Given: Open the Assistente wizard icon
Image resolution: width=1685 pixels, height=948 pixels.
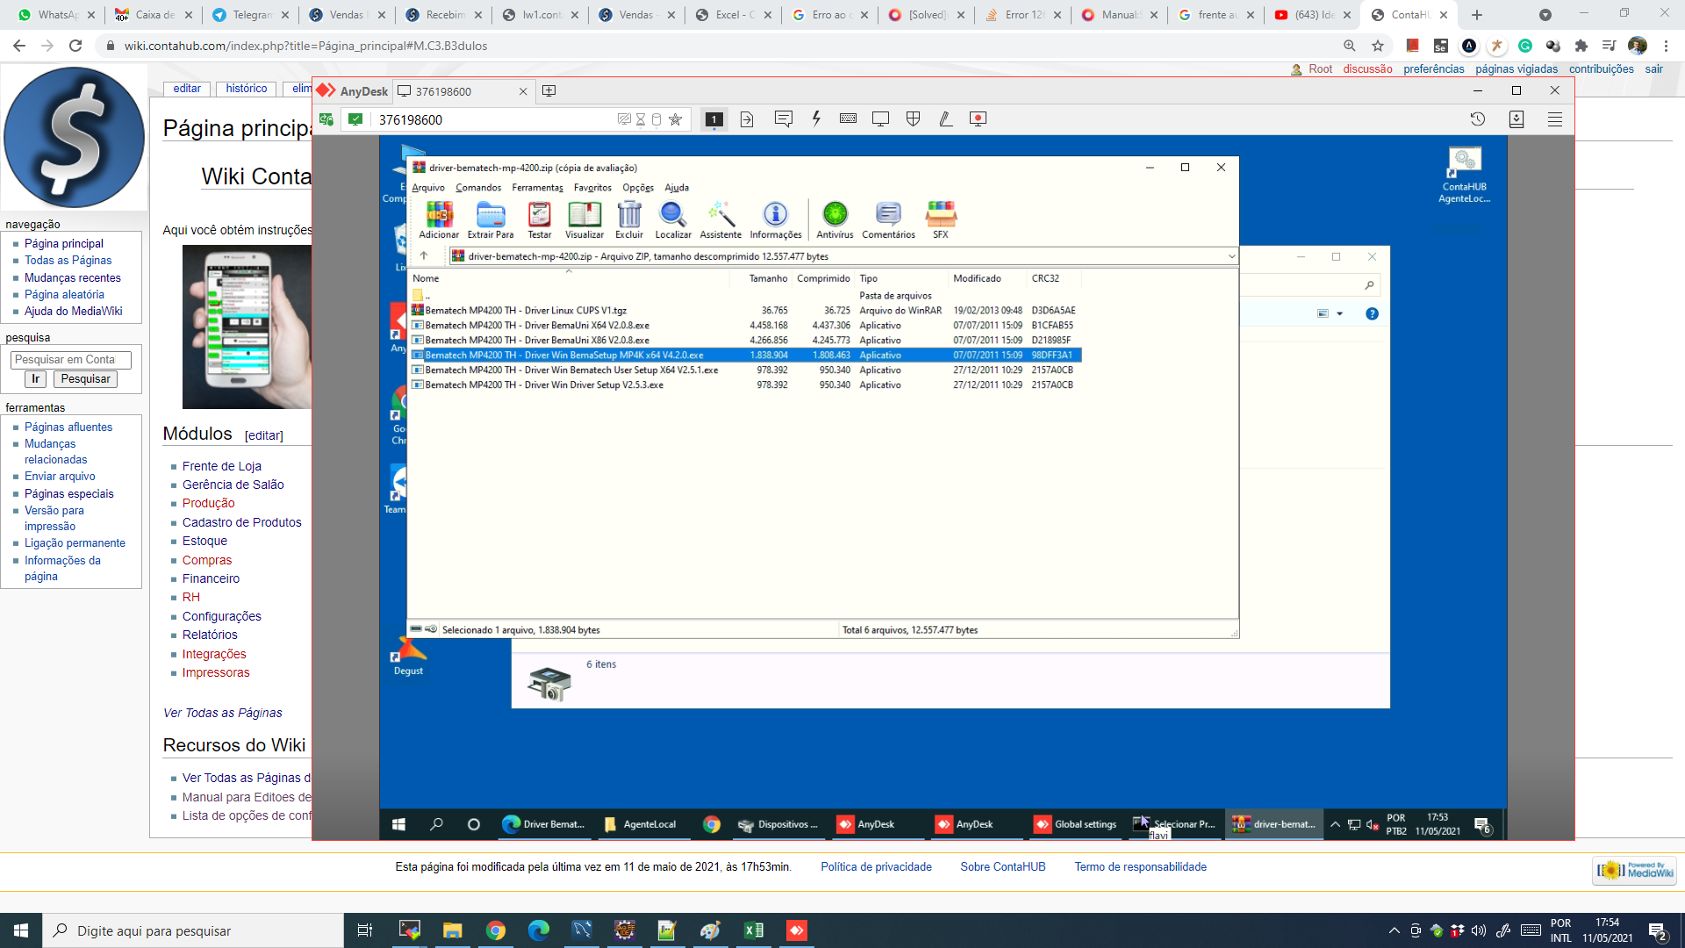Looking at the screenshot, I should (721, 219).
